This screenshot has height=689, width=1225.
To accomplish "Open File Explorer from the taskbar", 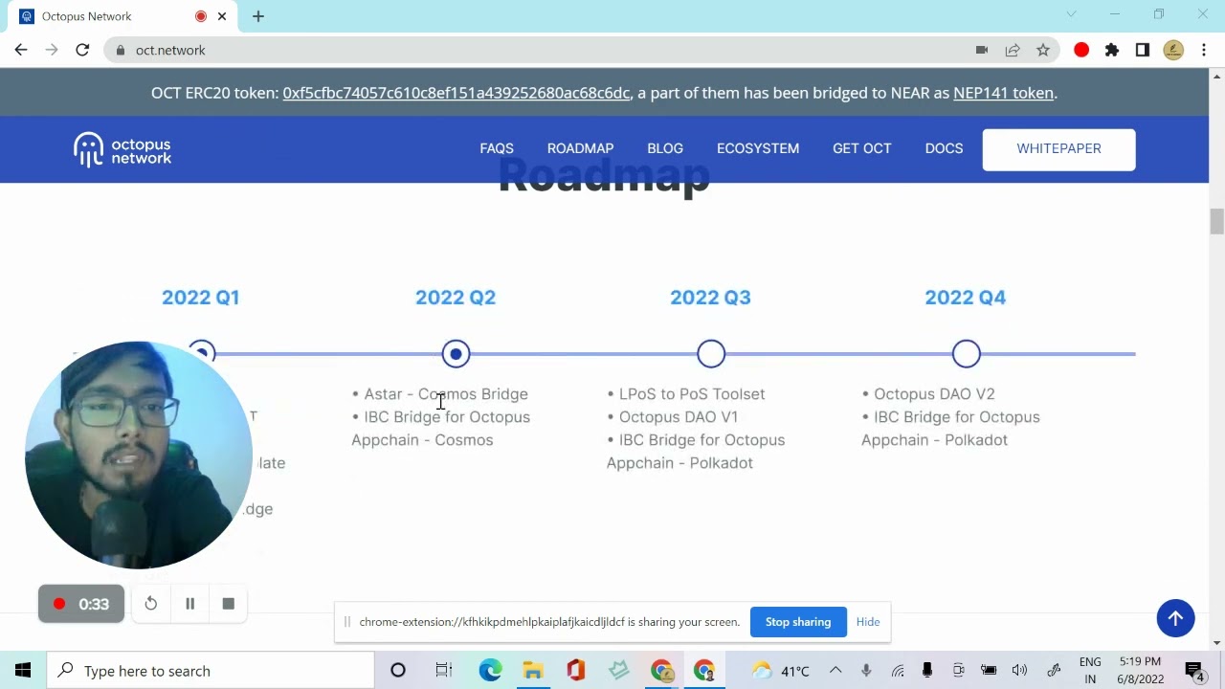I will 533,671.
